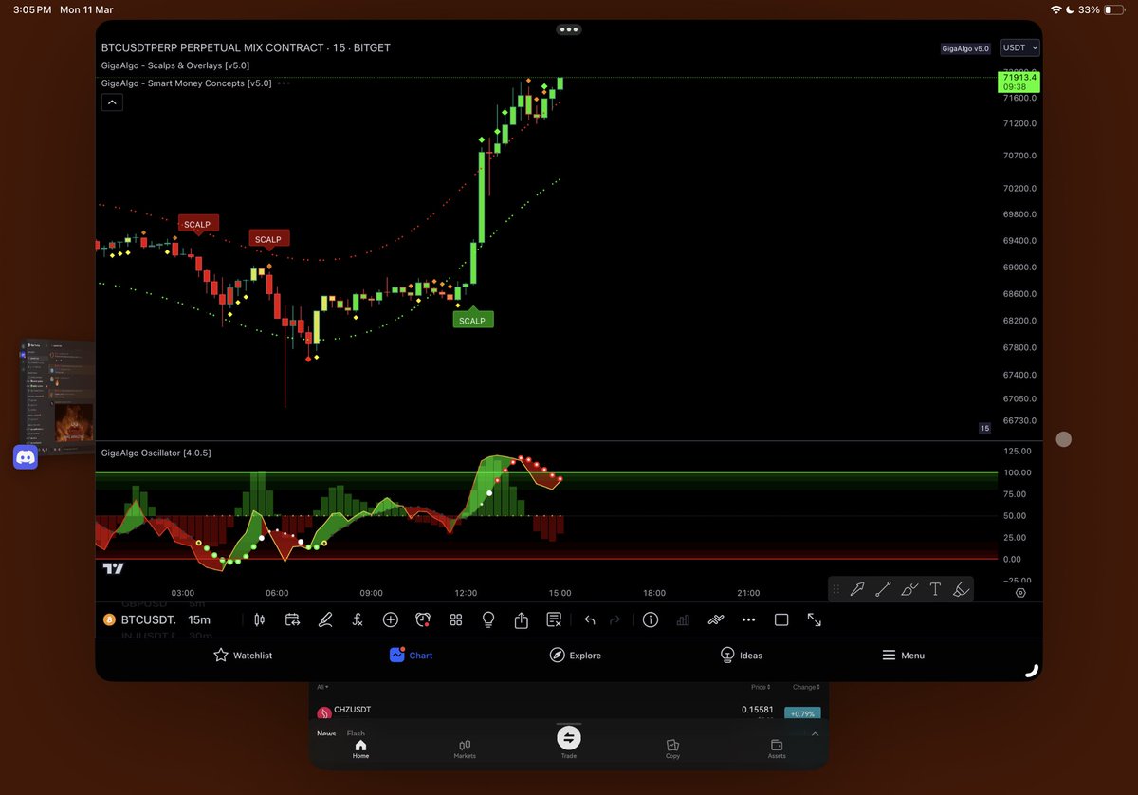Open the alarm clock alerts icon
The width and height of the screenshot is (1138, 795).
(x=423, y=619)
